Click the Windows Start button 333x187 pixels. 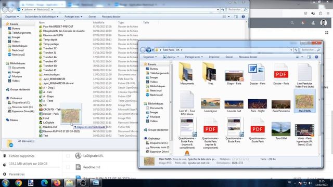click(x=6, y=183)
